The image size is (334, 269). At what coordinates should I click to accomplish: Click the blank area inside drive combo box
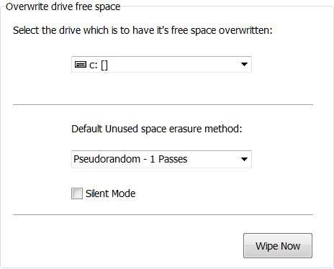tap(173, 65)
